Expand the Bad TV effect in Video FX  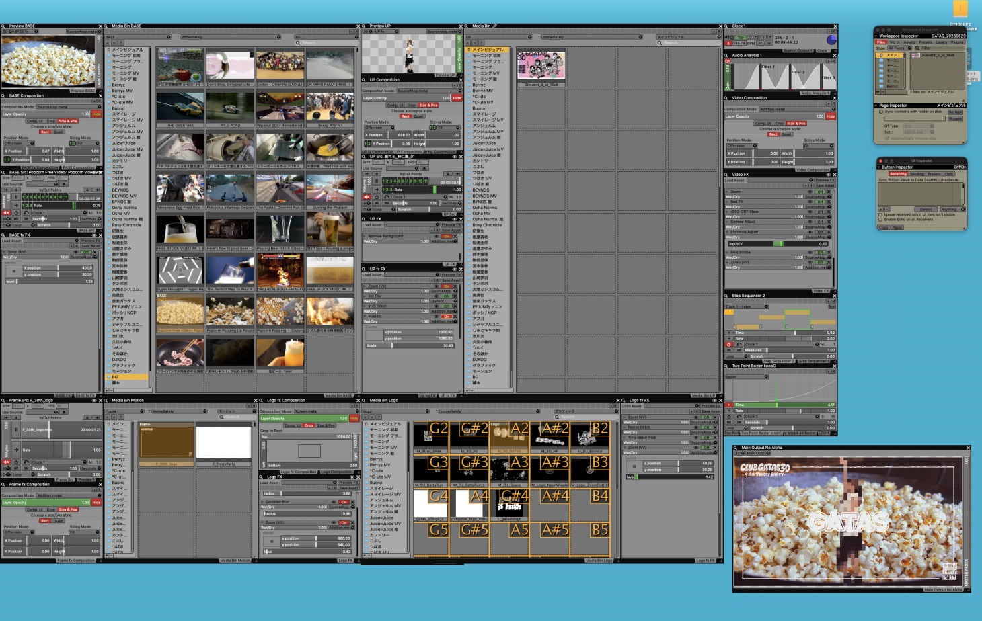726,202
